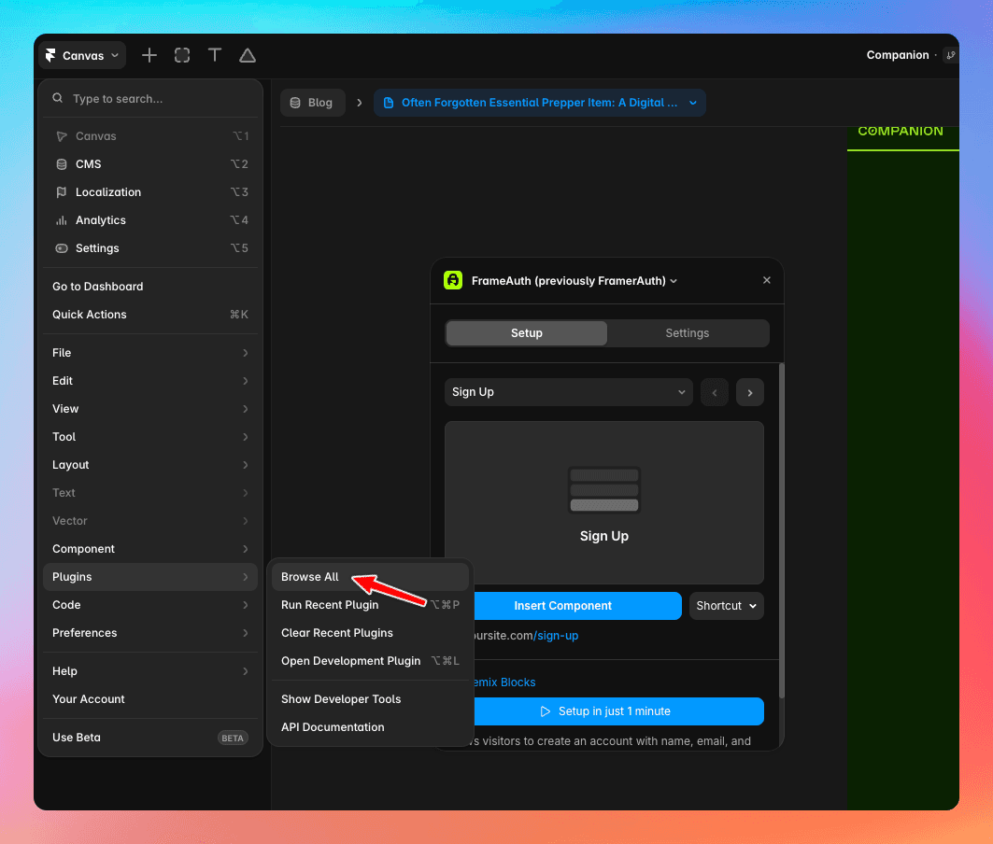Expand the File submenu
This screenshot has height=844, width=993.
(150, 353)
